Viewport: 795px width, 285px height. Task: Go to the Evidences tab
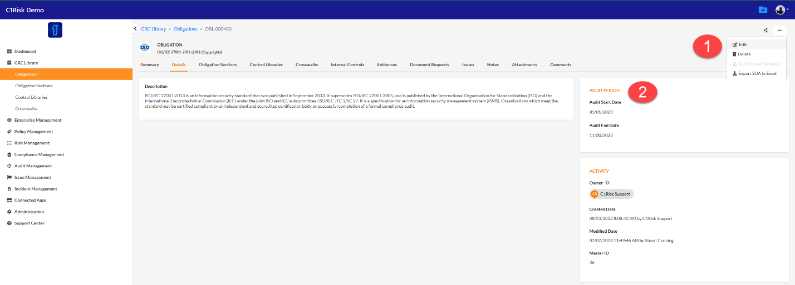(387, 64)
